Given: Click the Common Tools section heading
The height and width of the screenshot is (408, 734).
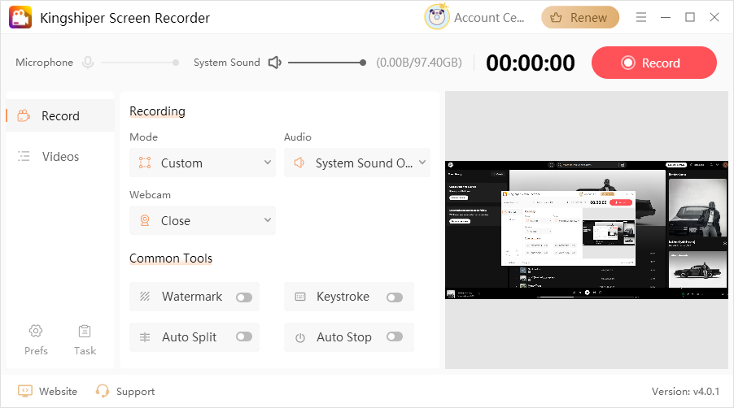Looking at the screenshot, I should 171,258.
